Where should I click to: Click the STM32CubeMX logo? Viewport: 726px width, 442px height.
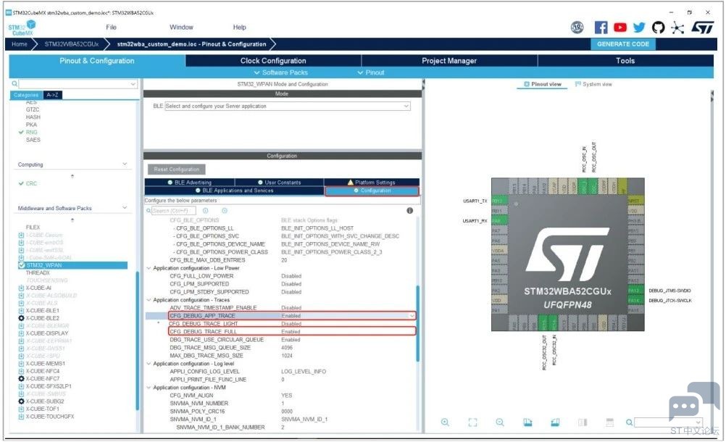[x=22, y=28]
